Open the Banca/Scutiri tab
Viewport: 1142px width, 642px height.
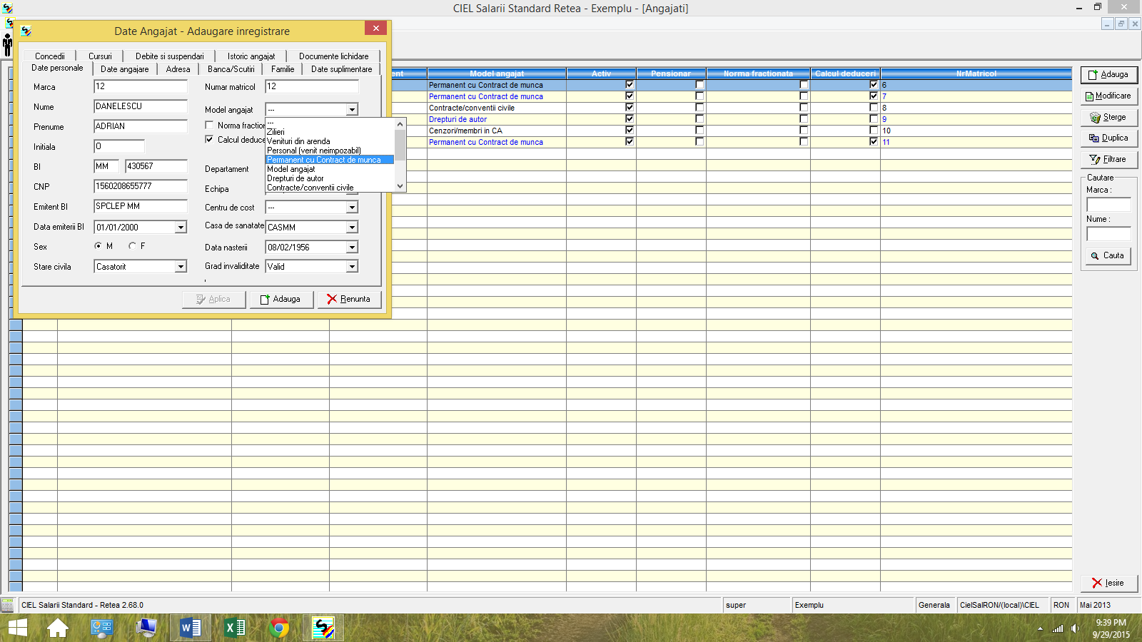[x=231, y=69]
